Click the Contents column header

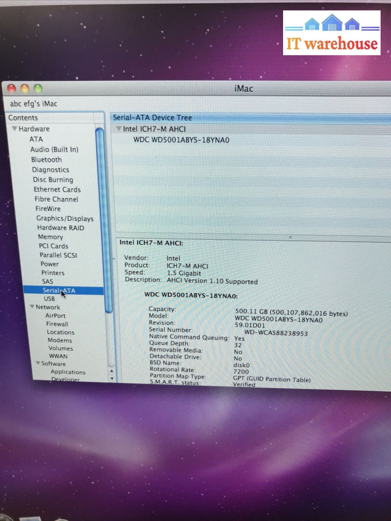coord(23,118)
